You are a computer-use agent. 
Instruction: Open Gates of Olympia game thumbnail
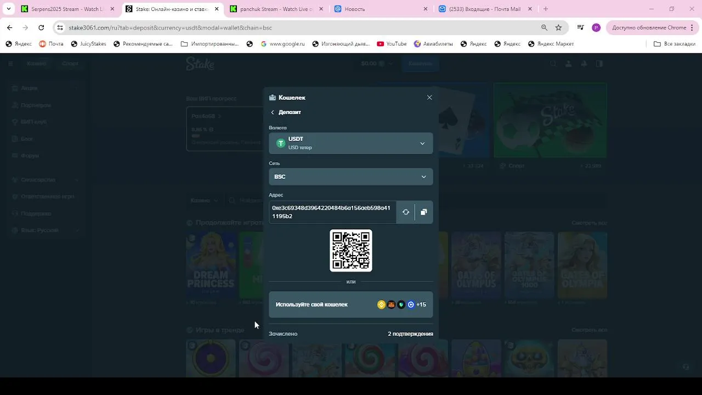click(582, 265)
